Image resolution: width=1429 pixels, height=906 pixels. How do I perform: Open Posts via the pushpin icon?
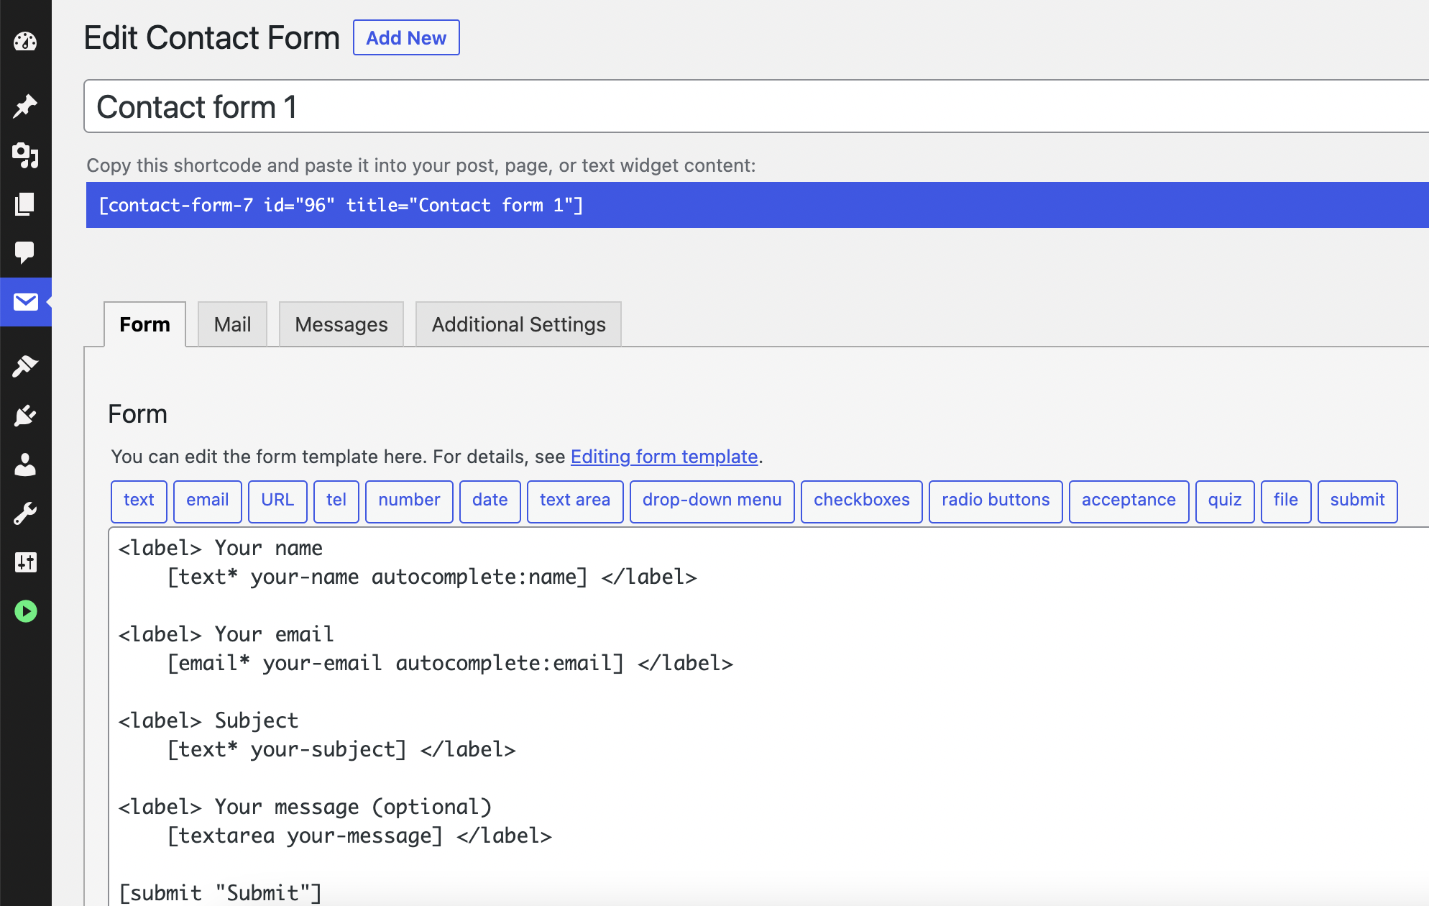coord(25,106)
